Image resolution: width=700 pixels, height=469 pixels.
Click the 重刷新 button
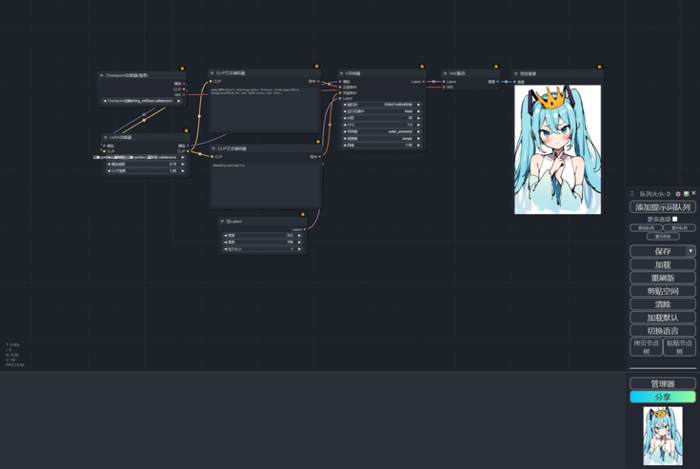[663, 278]
